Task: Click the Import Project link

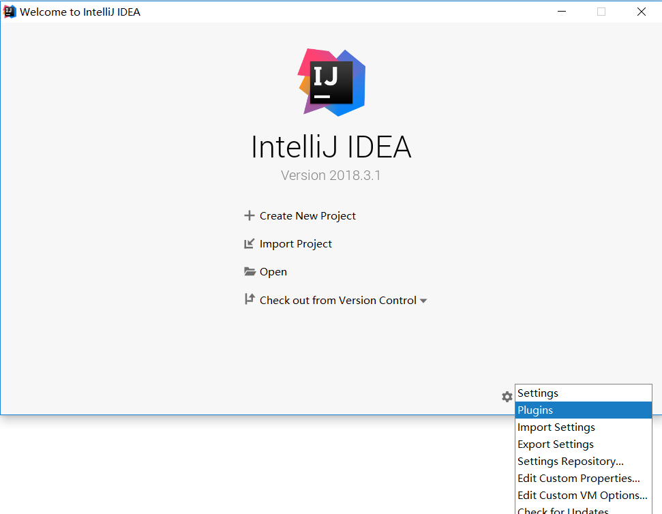Action: 295,244
